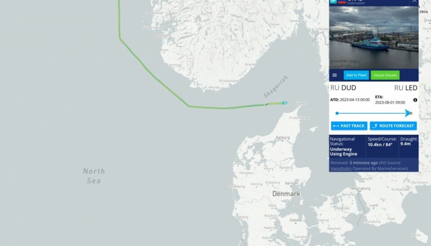The width and height of the screenshot is (431, 246).
Task: Open destination port RU LED
Action: (406, 88)
